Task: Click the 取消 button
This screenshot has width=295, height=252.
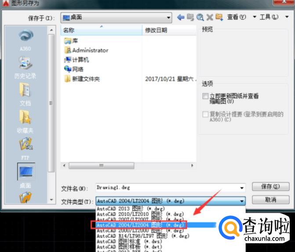Action: click(x=270, y=200)
